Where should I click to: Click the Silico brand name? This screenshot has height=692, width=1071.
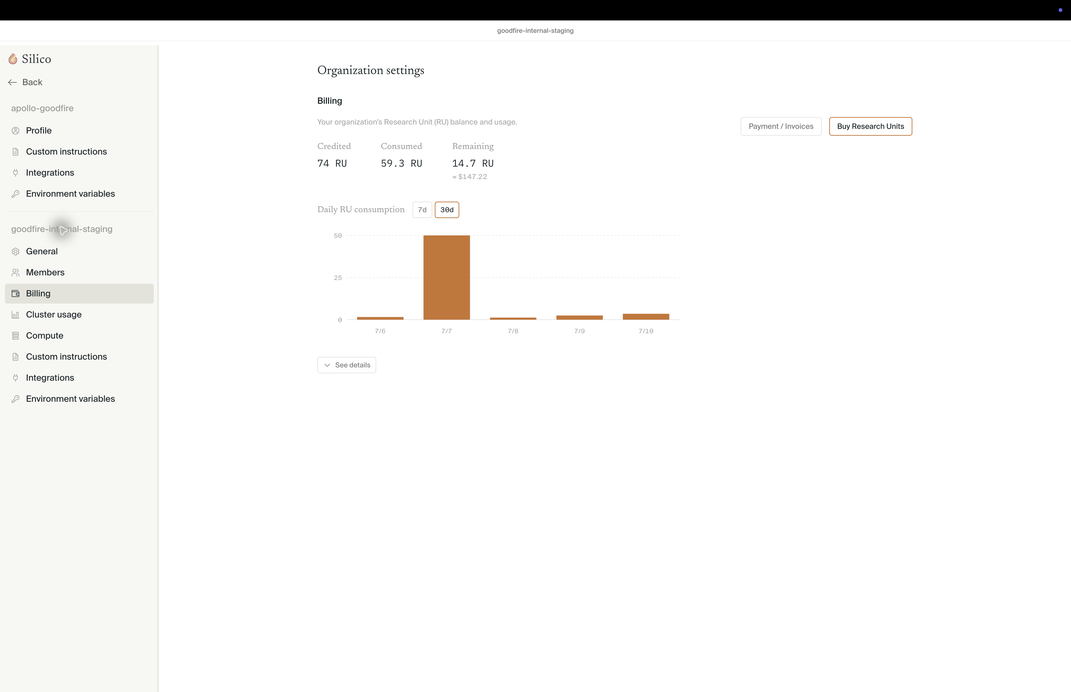(x=36, y=59)
